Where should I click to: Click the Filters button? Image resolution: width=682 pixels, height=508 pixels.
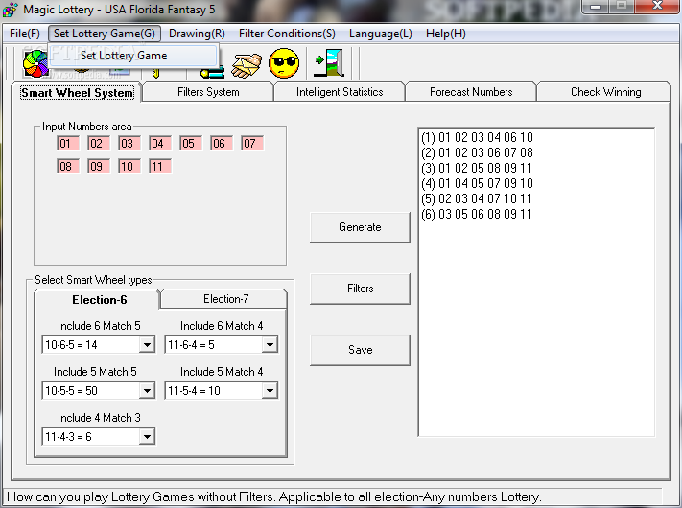(360, 289)
